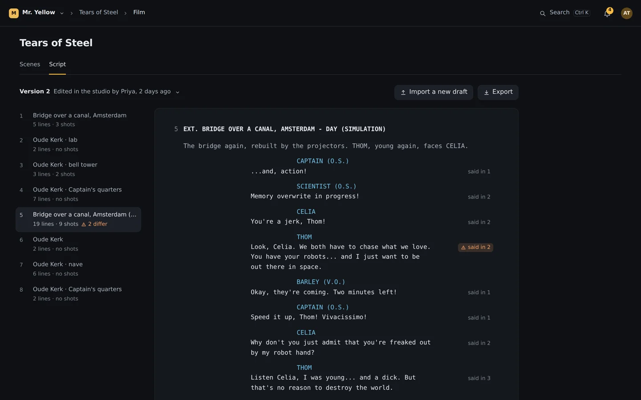The image size is (641, 400).
Task: Click the warning icon on scene 5
Action: (x=84, y=224)
